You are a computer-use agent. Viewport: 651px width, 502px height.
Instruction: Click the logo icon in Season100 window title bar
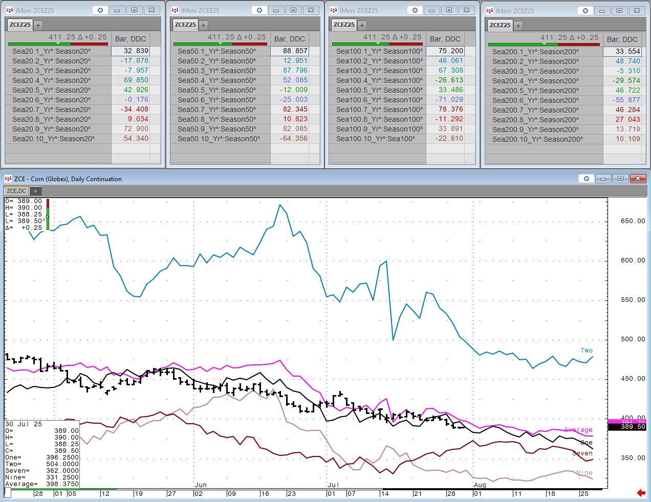334,10
